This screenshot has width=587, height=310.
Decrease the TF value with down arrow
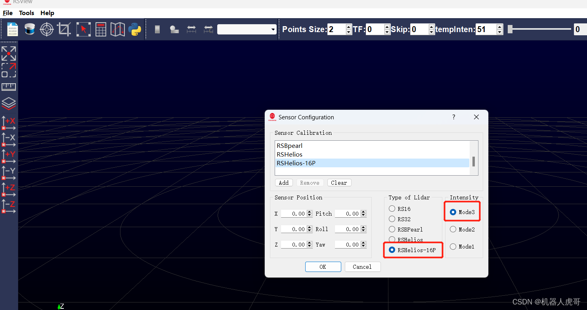(387, 32)
